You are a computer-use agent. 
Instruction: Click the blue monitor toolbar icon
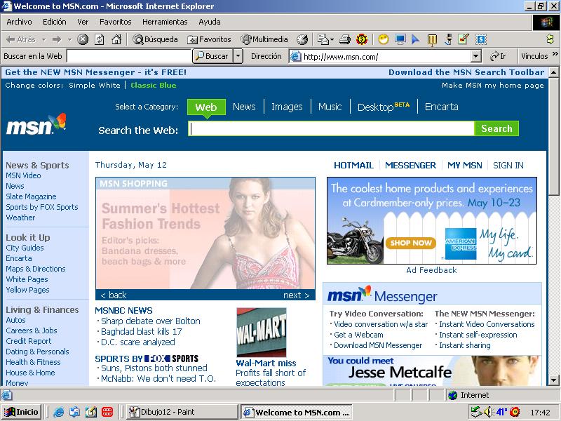[x=400, y=39]
